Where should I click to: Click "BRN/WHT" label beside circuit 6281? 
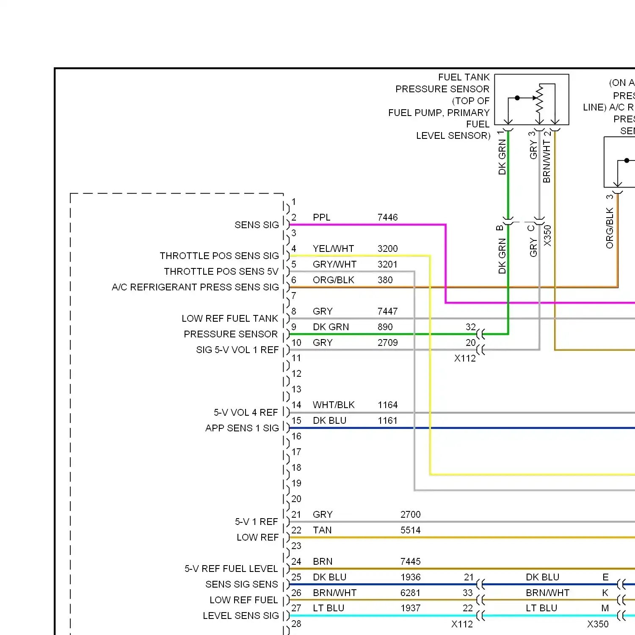coord(334,593)
